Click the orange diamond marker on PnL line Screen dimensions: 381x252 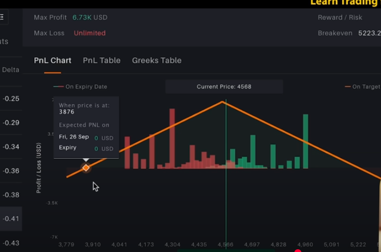[x=86, y=168]
